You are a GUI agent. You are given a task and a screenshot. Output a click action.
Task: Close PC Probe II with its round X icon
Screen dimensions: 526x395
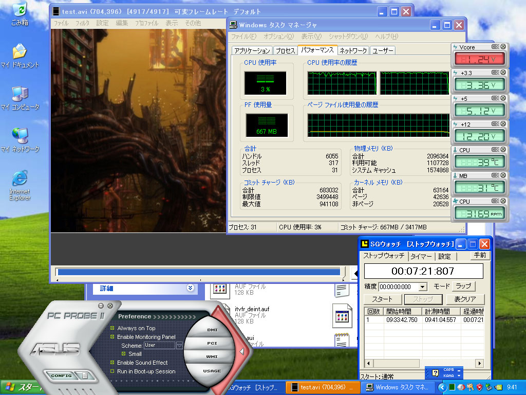(x=110, y=306)
